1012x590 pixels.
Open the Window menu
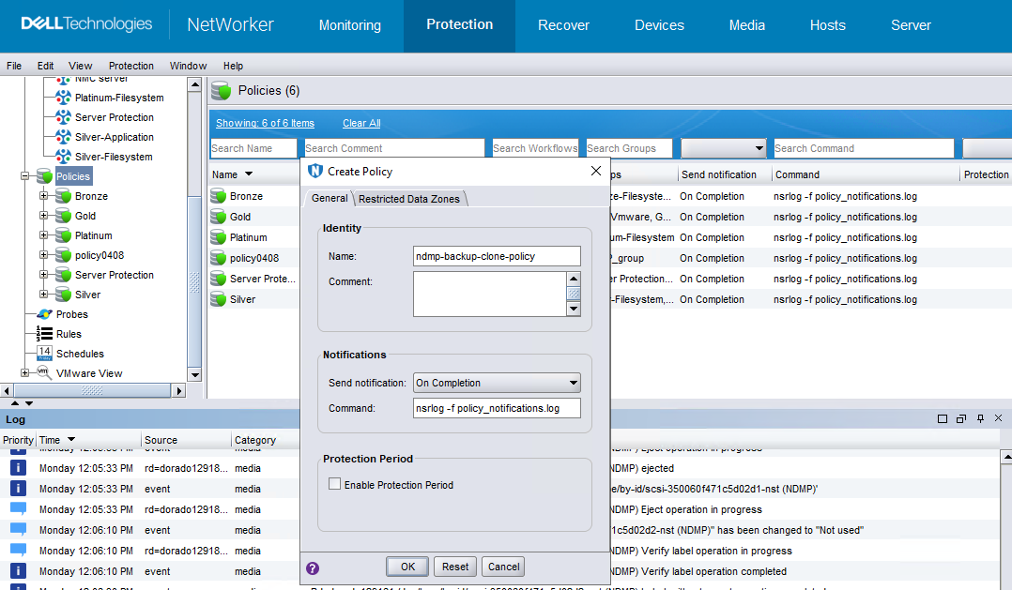(188, 66)
